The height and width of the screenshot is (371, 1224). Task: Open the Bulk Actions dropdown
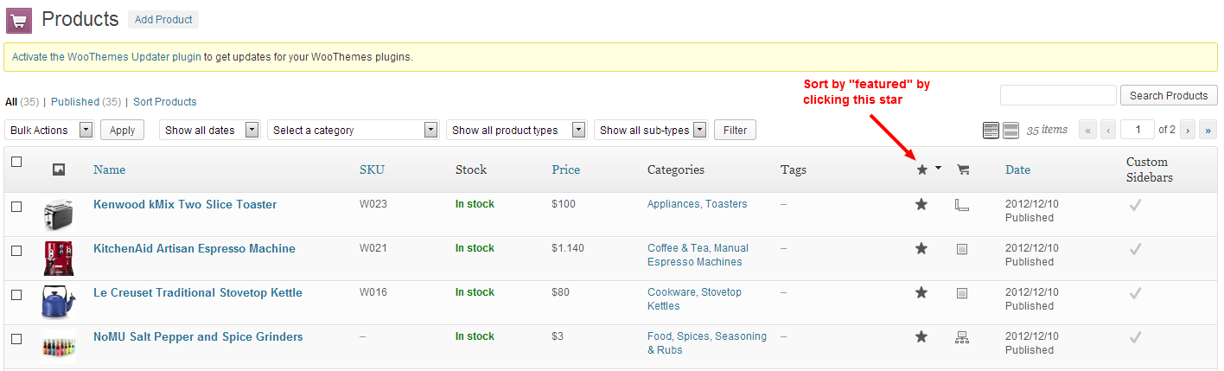click(49, 130)
